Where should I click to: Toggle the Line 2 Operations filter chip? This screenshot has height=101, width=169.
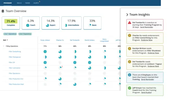click(25, 34)
